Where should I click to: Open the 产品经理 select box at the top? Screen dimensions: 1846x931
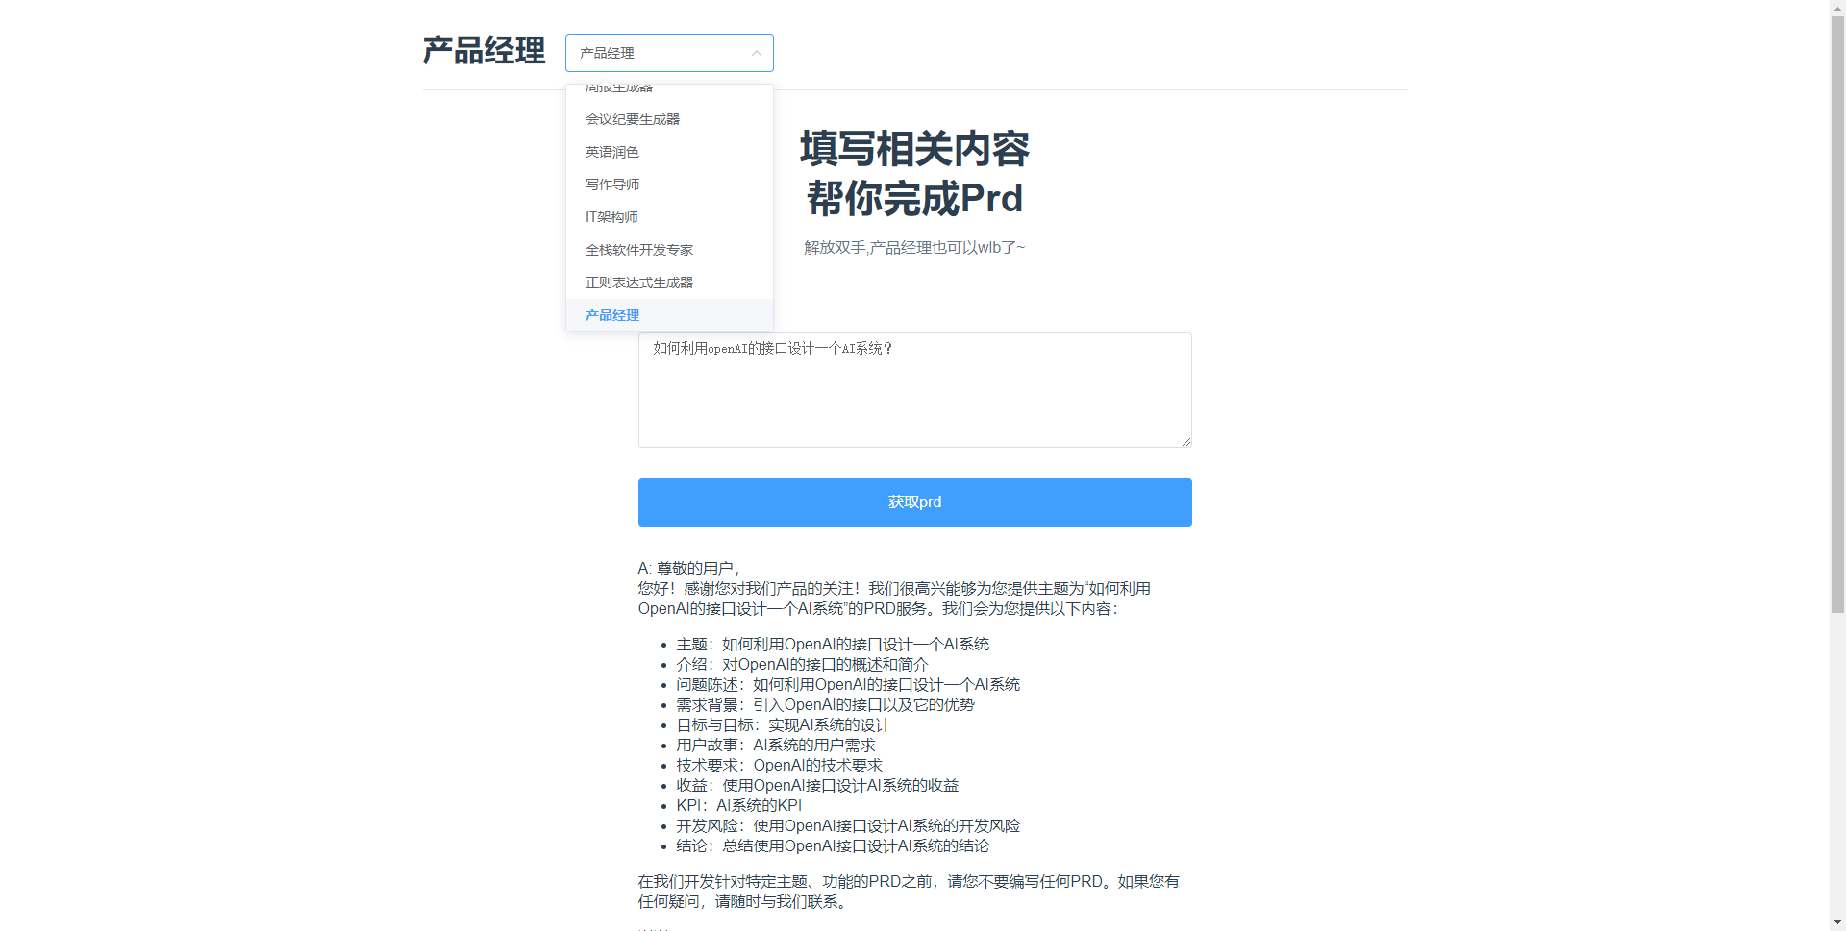[654, 53]
